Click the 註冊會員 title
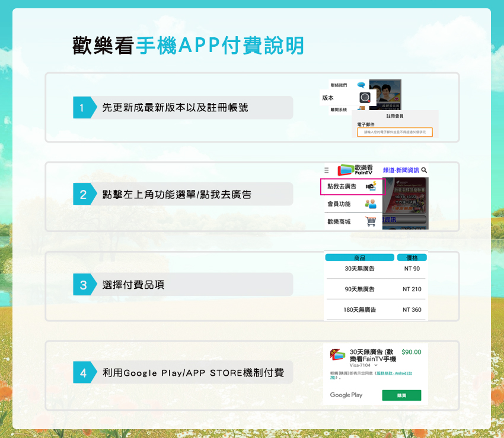 (395, 116)
